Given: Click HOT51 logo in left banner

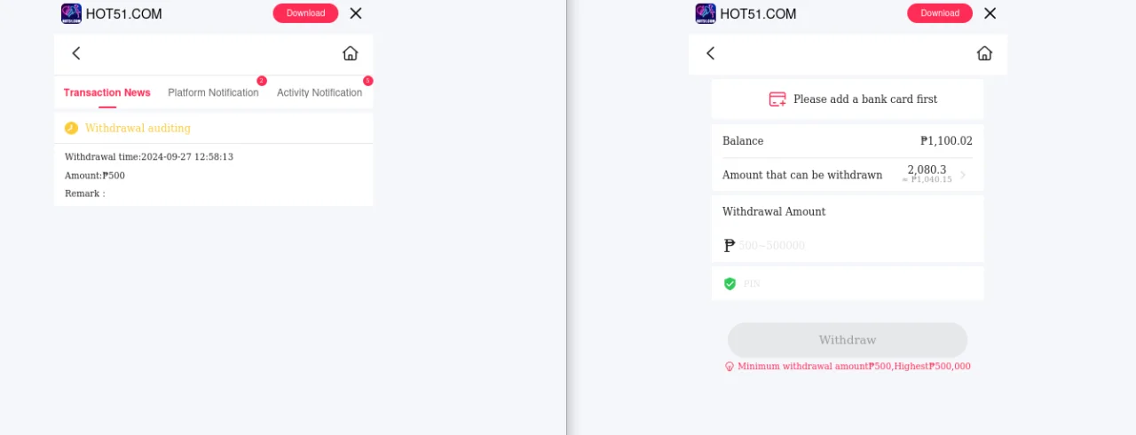Looking at the screenshot, I should (x=71, y=13).
